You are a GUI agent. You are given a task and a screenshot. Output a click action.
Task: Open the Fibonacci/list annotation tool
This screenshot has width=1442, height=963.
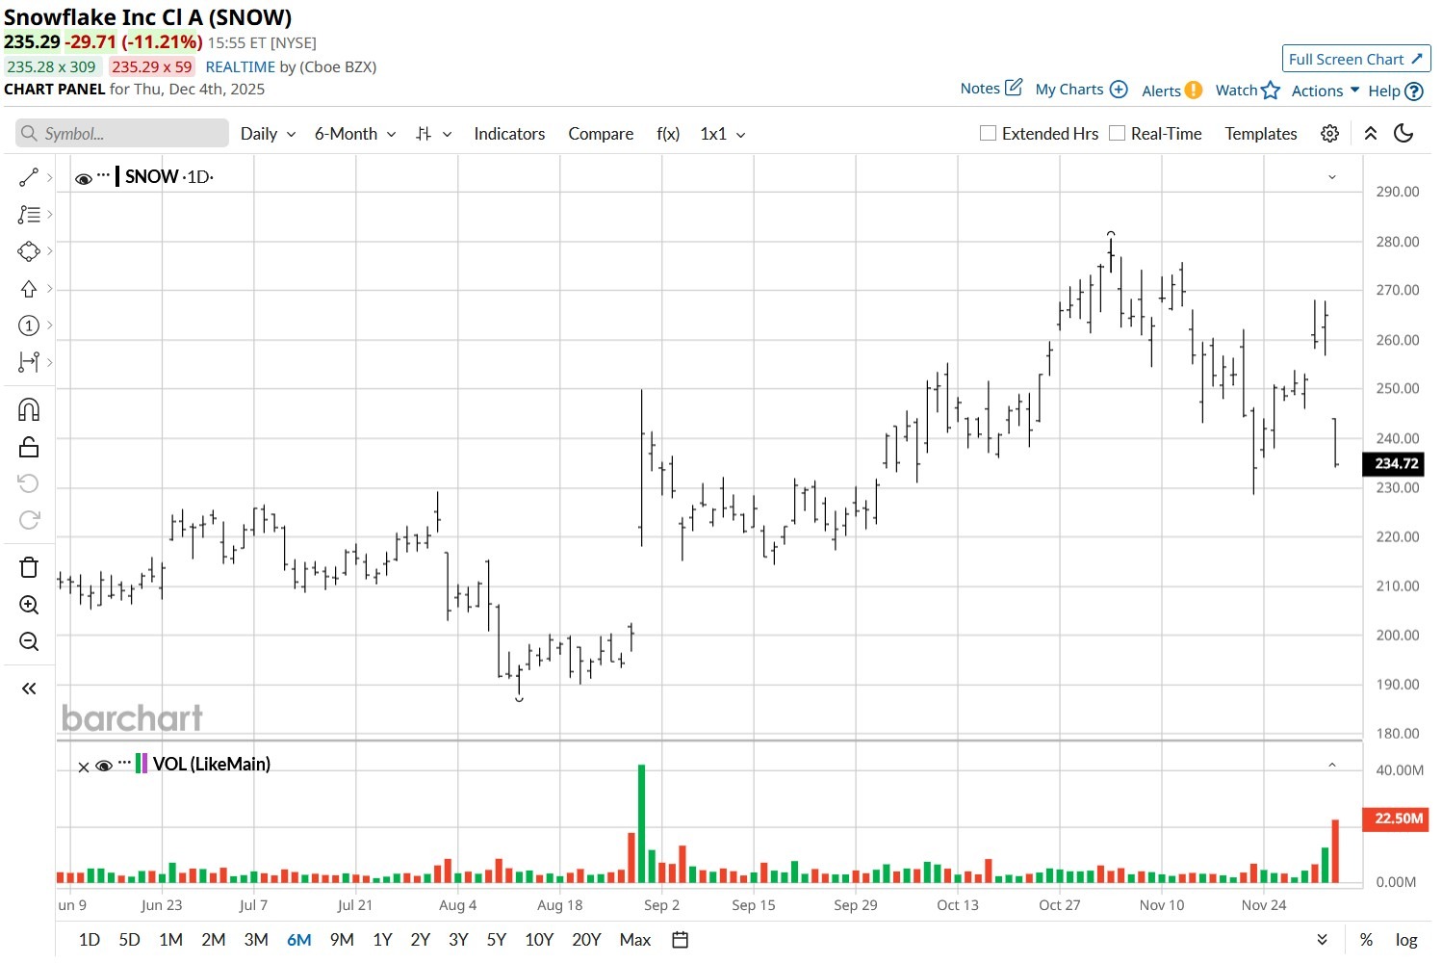tap(29, 215)
